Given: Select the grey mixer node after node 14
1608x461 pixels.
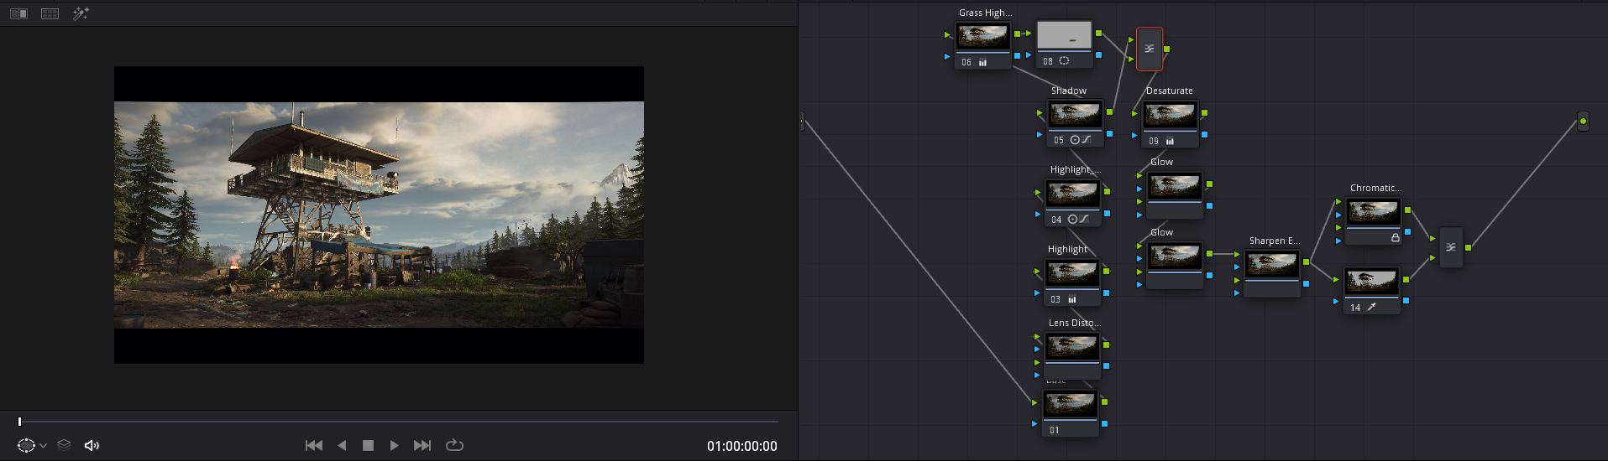Looking at the screenshot, I should (x=1451, y=247).
